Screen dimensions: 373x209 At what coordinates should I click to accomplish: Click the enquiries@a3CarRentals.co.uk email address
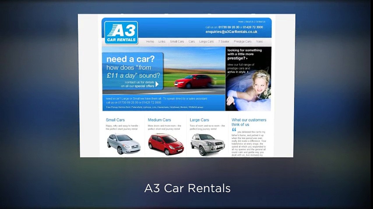point(231,32)
